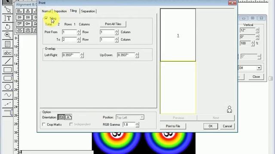The image size is (275, 154).
Task: Adjust the To column stepper
Action: [116, 40]
